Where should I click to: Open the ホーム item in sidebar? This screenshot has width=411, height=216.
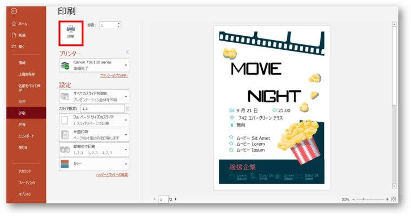click(x=20, y=24)
